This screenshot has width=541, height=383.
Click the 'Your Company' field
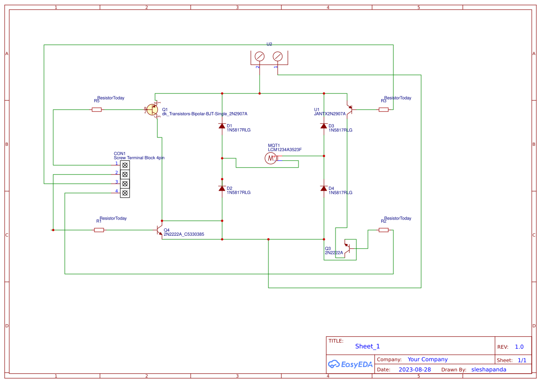pyautogui.click(x=428, y=359)
